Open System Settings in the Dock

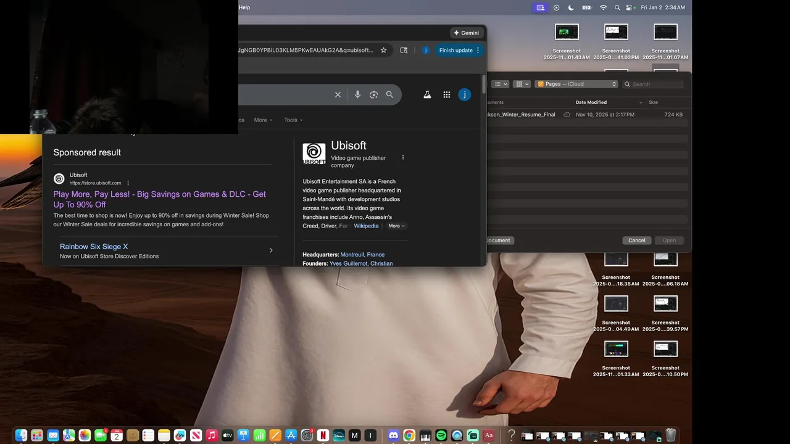coord(307,435)
